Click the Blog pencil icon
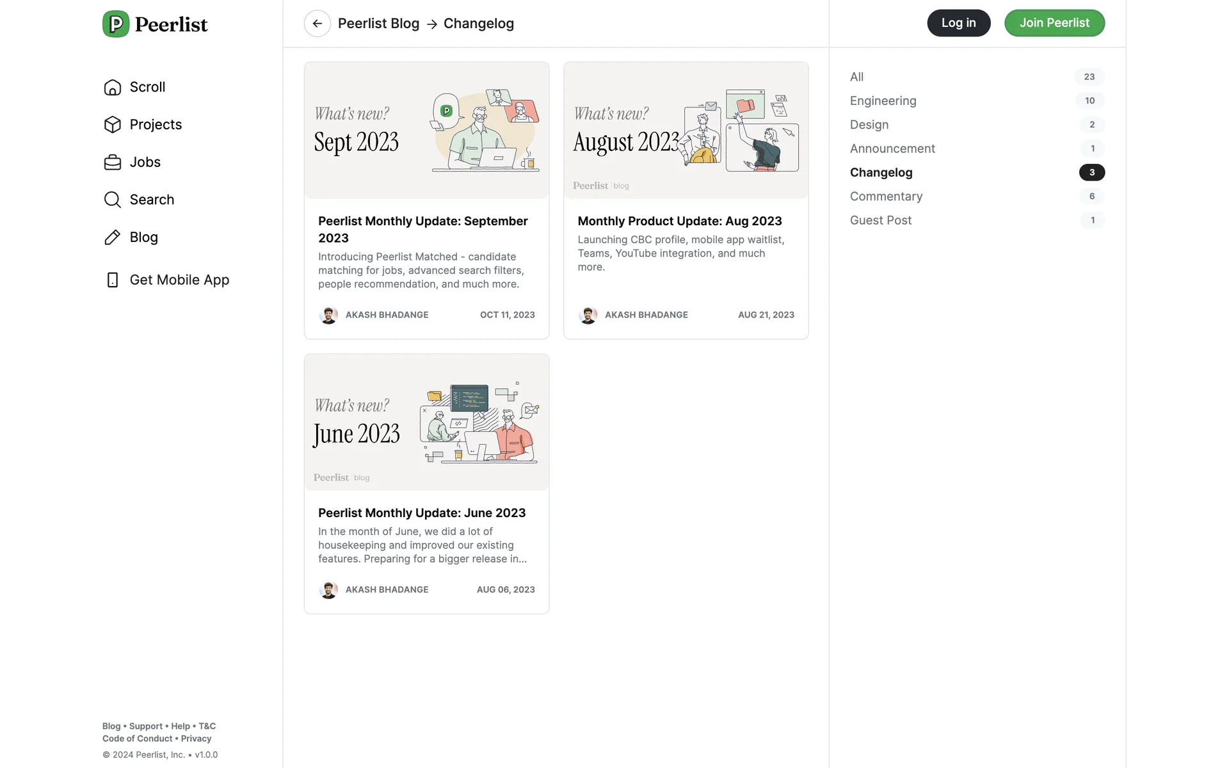Image resolution: width=1229 pixels, height=768 pixels. (x=113, y=237)
